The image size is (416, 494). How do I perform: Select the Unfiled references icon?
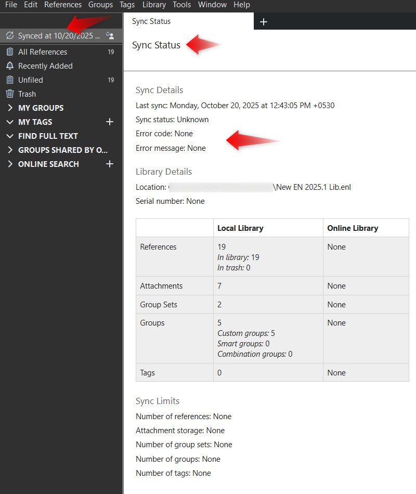9,80
